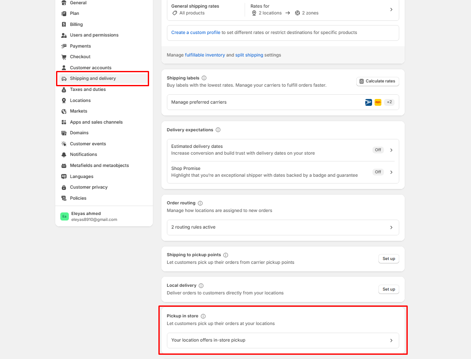This screenshot has width=471, height=359.
Task: Click Set up for Local delivery
Action: pyautogui.click(x=389, y=289)
